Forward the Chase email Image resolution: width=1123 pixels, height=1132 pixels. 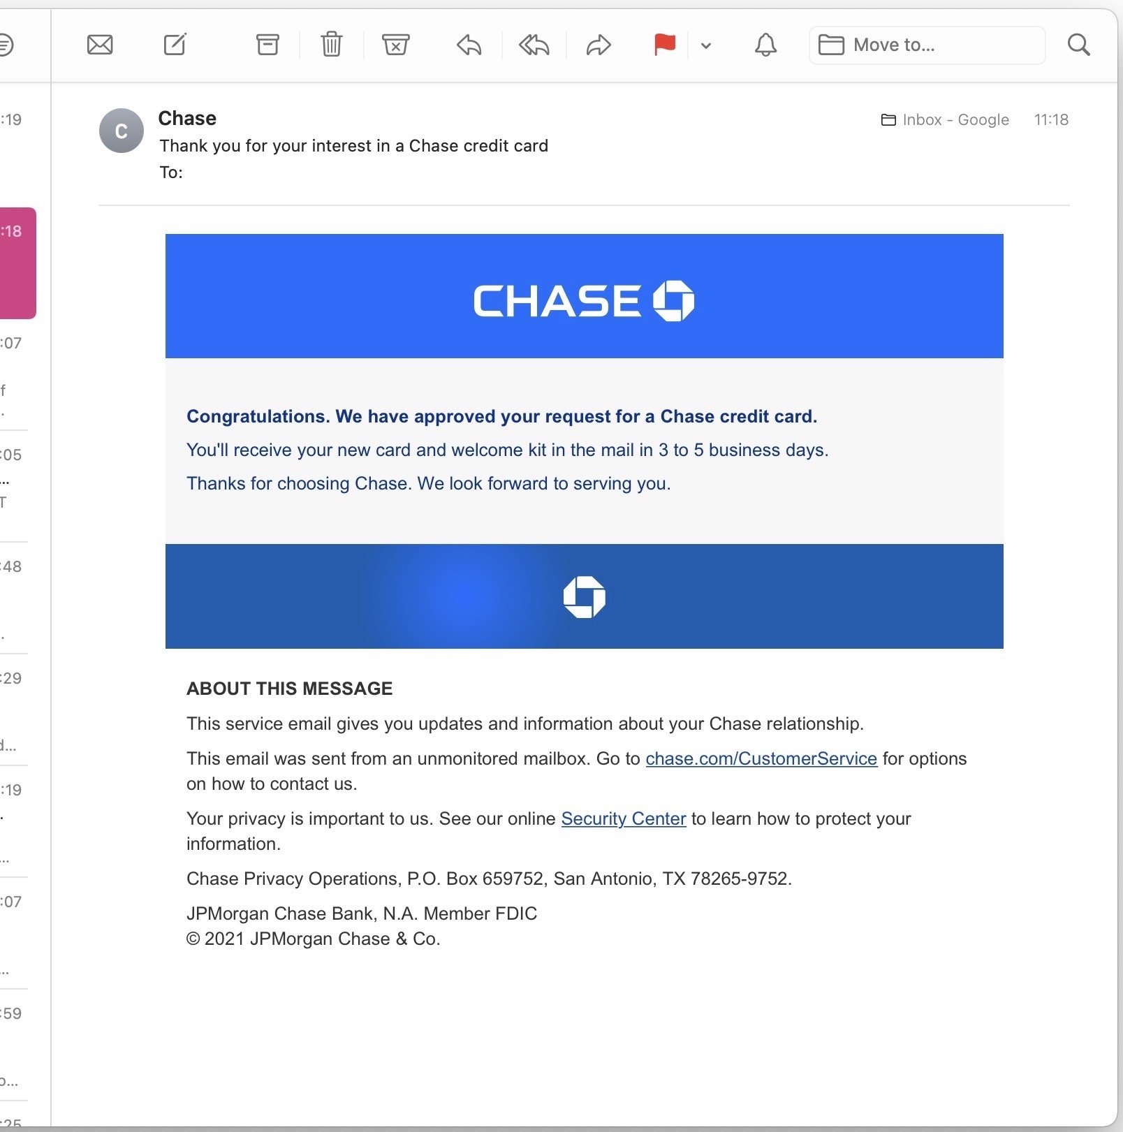(x=599, y=45)
